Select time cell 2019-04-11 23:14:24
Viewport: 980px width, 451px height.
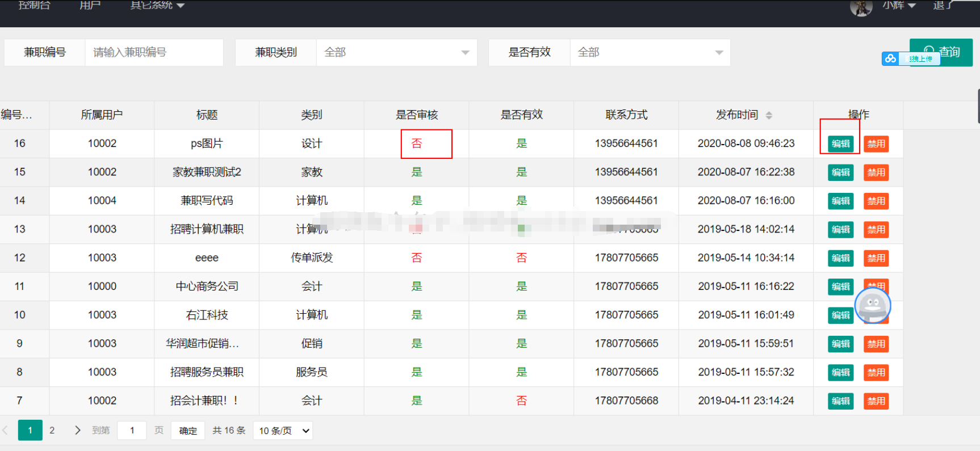point(746,401)
